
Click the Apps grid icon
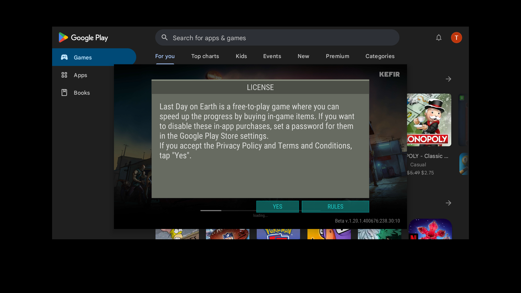pos(64,75)
